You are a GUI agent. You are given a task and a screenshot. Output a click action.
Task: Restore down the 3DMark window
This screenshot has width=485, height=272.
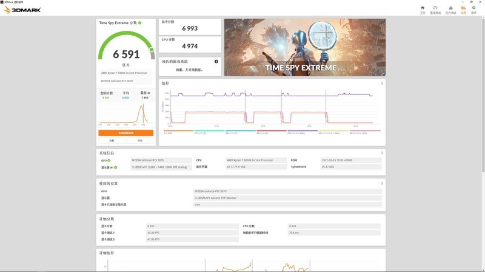472,2
